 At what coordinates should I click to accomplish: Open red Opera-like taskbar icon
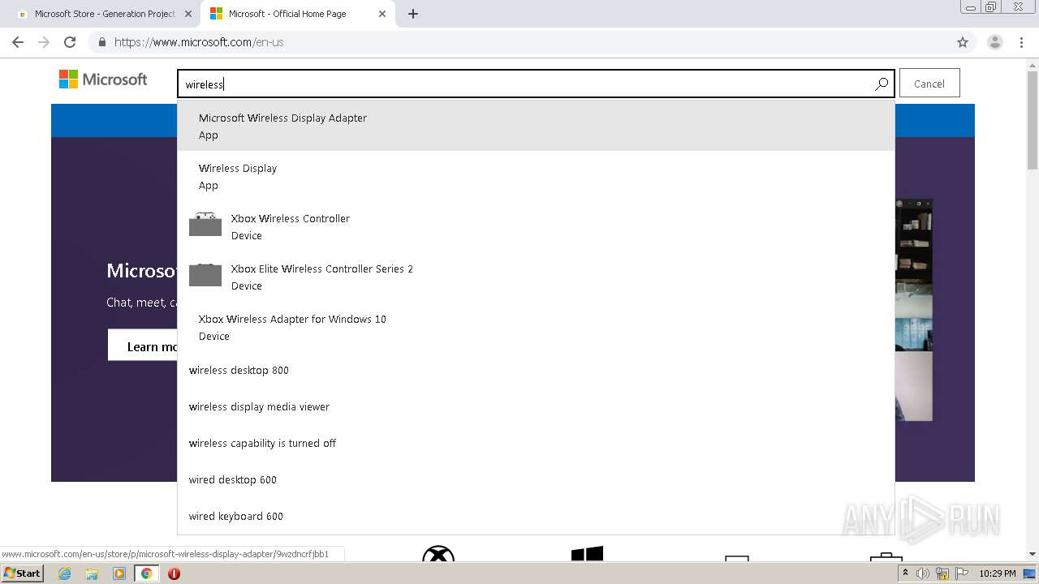pos(174,573)
